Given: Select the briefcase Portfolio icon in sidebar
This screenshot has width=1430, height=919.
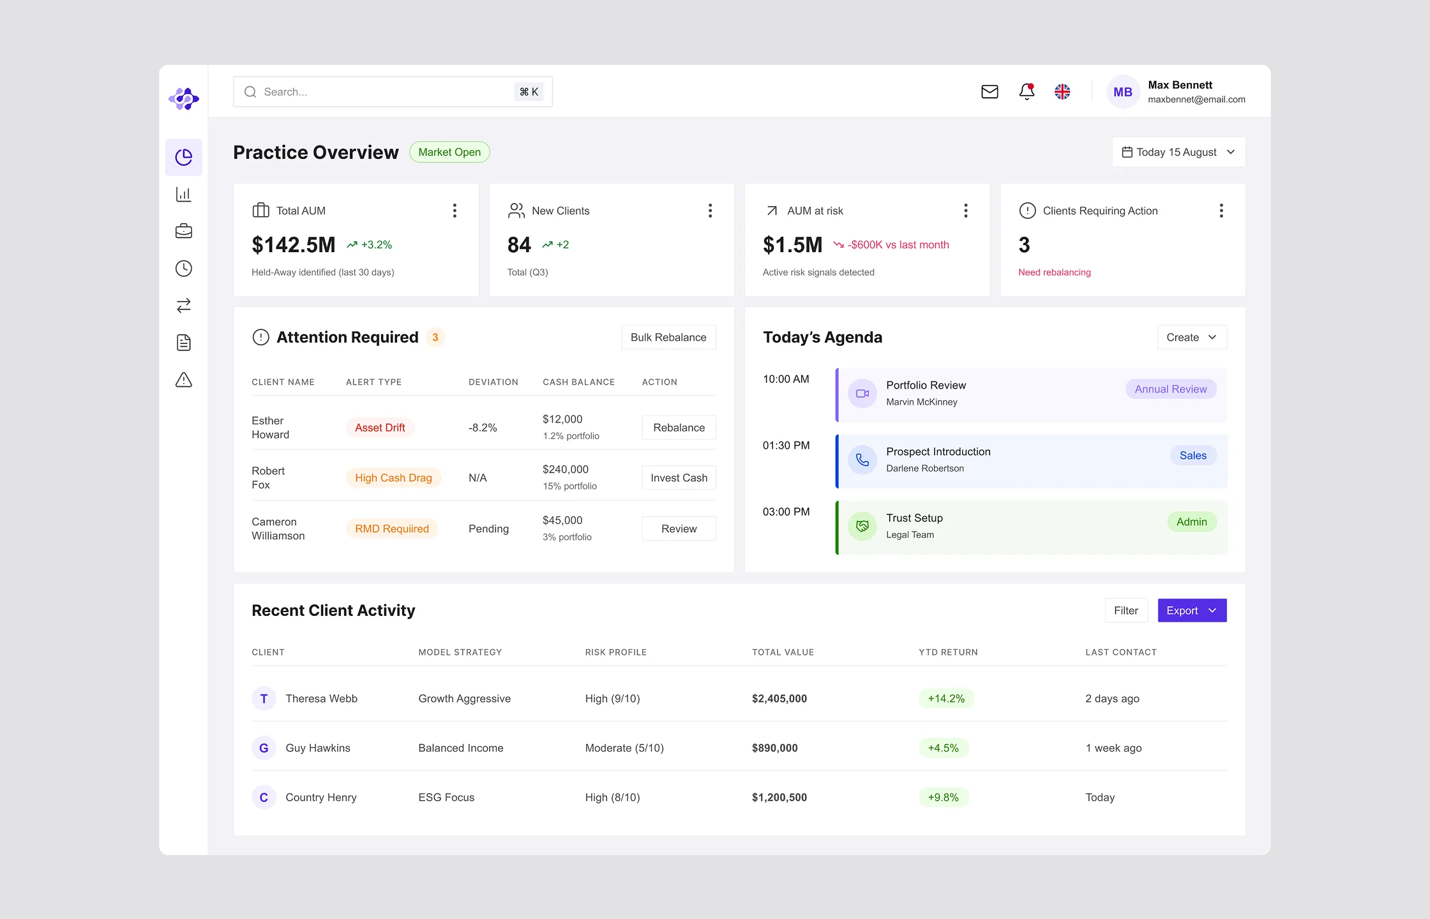Looking at the screenshot, I should tap(183, 231).
